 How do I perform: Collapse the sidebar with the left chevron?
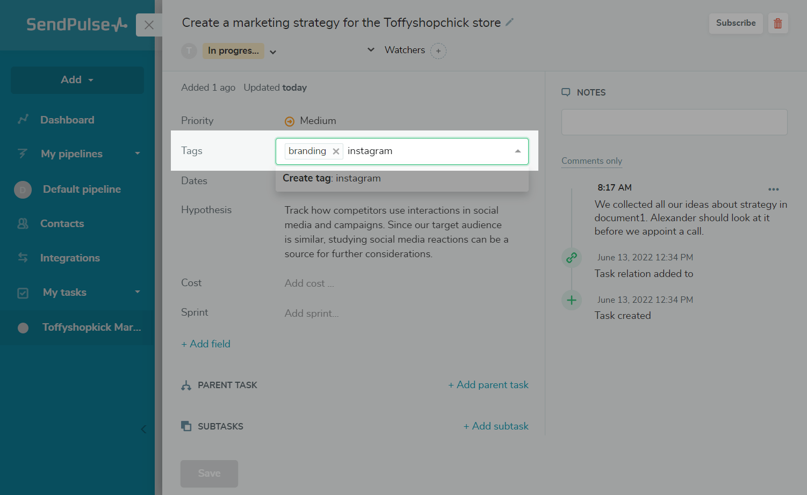click(x=143, y=429)
